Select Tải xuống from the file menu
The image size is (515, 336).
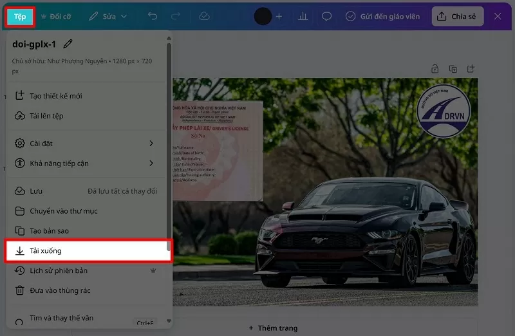pos(88,250)
